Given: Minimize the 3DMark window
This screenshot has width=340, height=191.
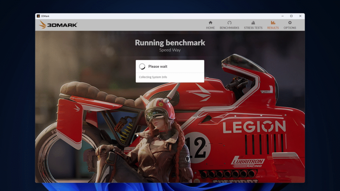Looking at the screenshot, I should [283, 16].
